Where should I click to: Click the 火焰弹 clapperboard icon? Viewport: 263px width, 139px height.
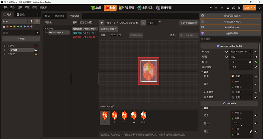(x=36, y=50)
